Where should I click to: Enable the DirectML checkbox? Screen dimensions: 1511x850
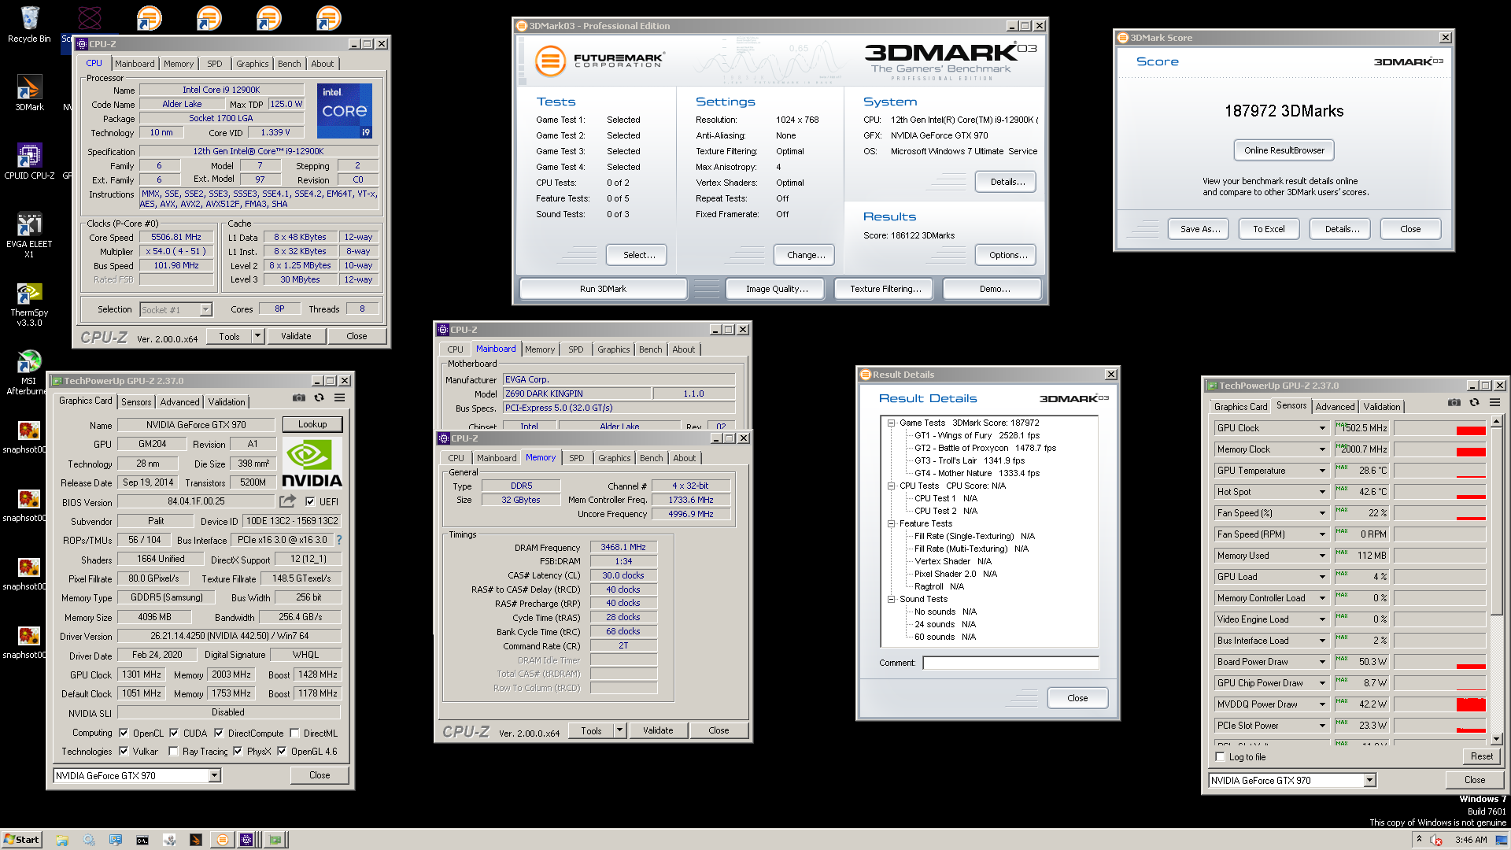294,733
